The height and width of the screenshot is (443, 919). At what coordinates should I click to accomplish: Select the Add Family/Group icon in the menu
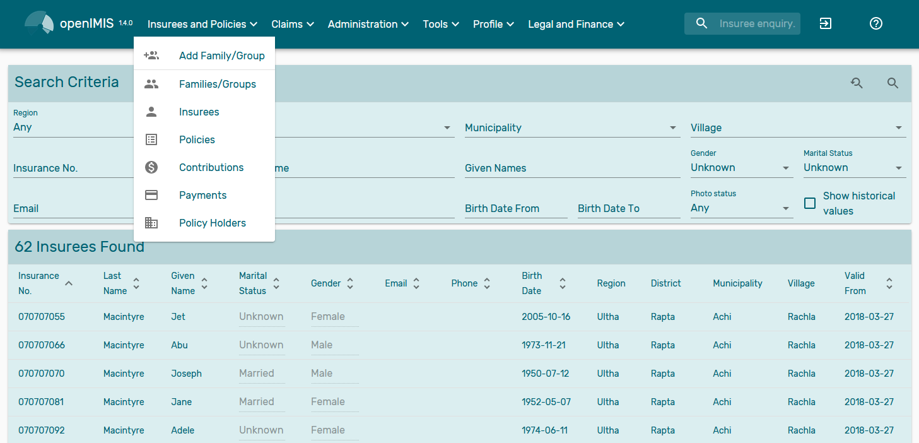(151, 55)
